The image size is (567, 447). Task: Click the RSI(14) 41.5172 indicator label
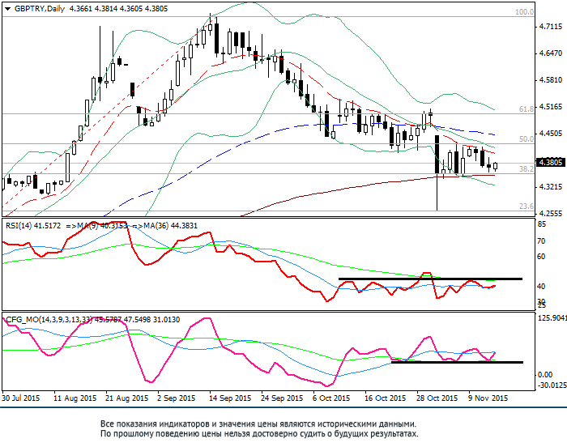tap(33, 226)
